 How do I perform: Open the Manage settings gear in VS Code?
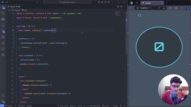click(x=3, y=101)
